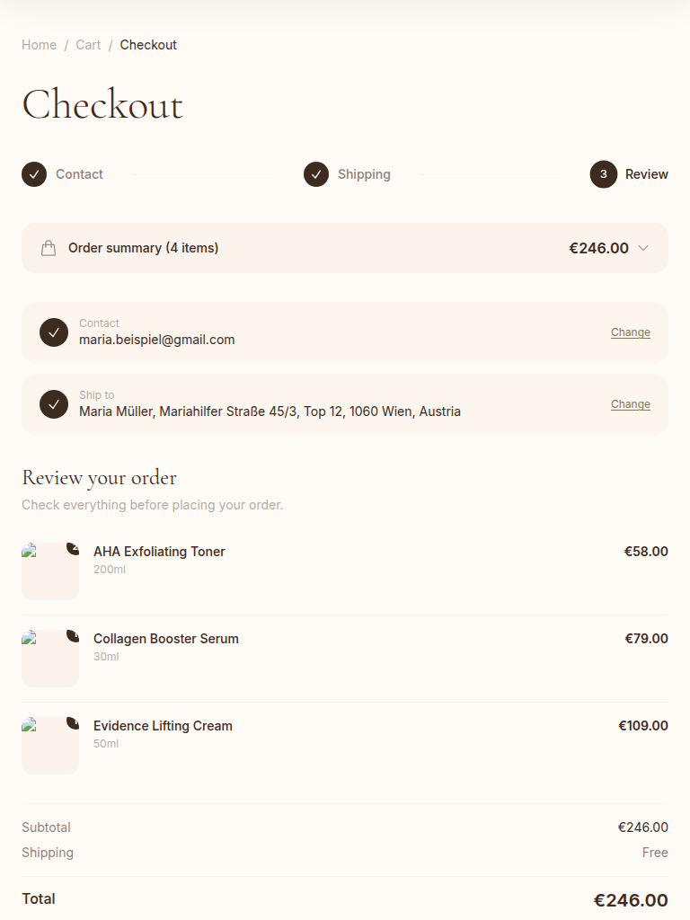Click the Shipping step checkmark icon
Viewport: 690px width, 920px height.
(x=316, y=174)
